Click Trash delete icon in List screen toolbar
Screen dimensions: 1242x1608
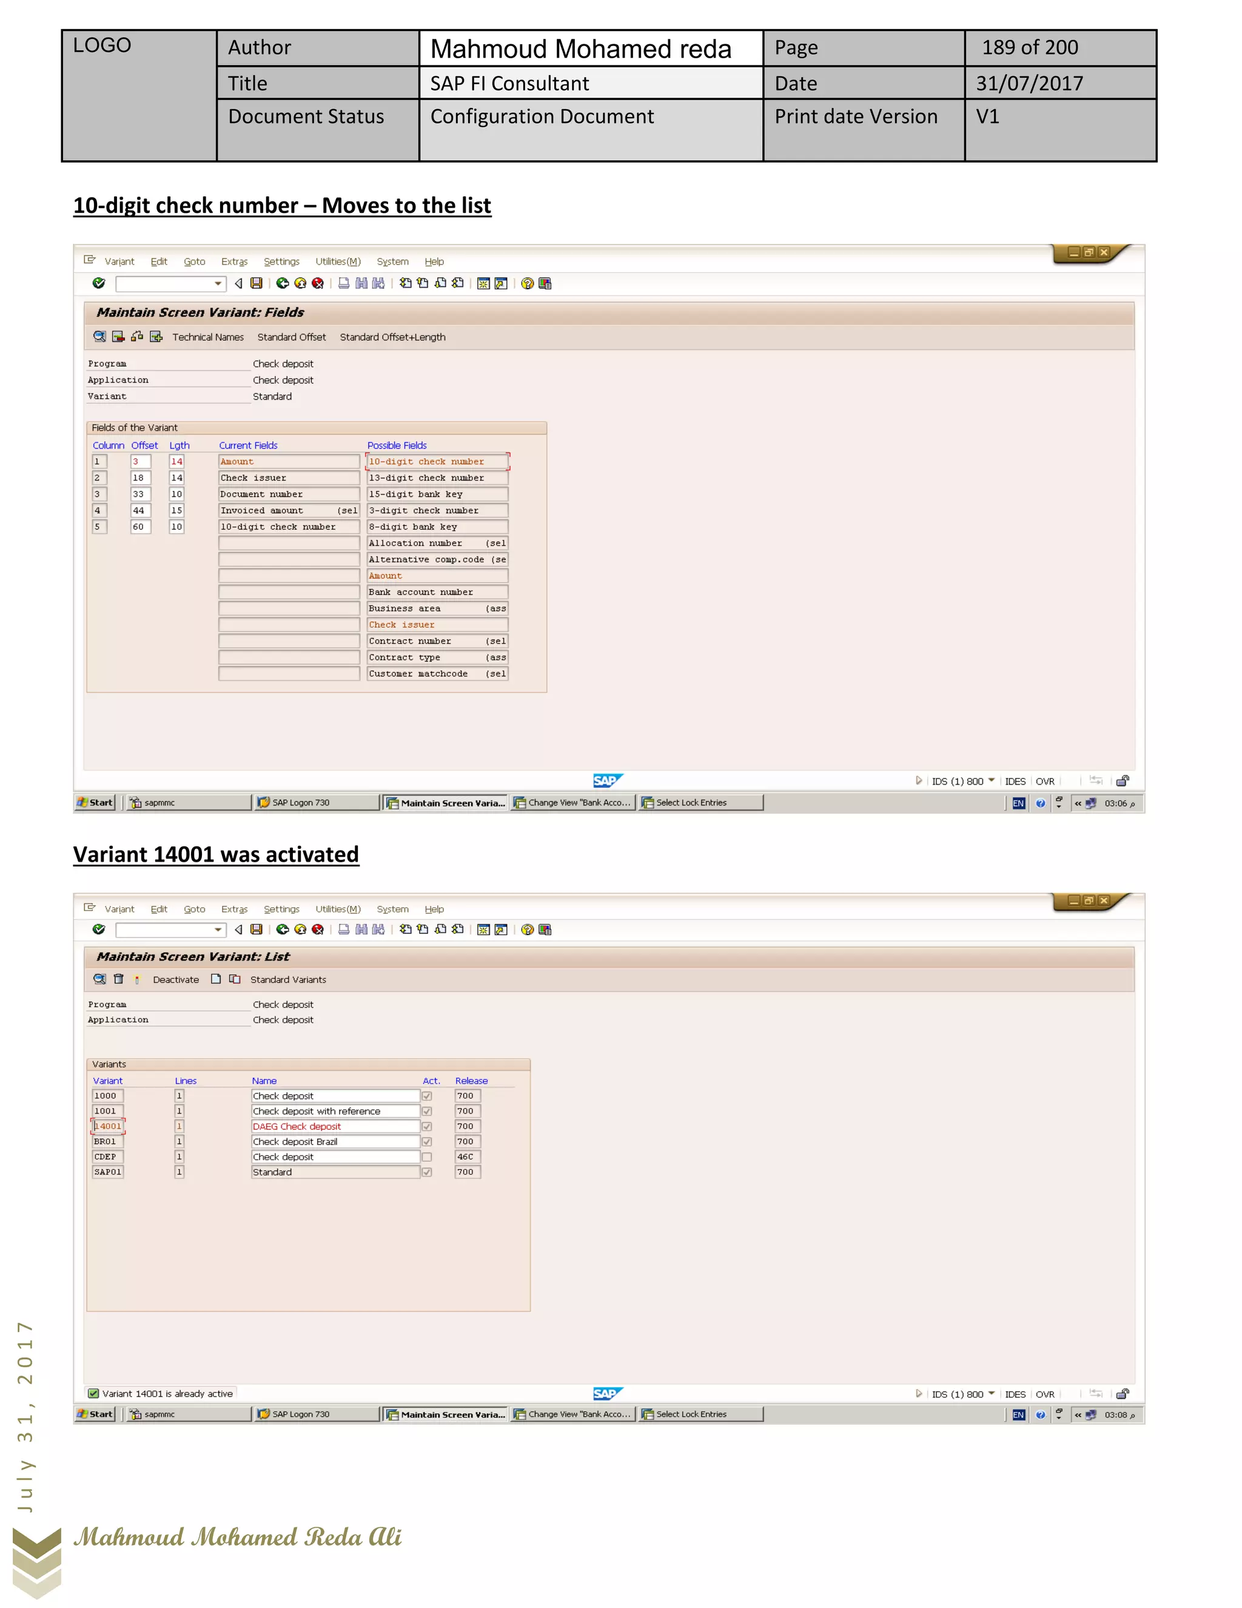click(118, 979)
